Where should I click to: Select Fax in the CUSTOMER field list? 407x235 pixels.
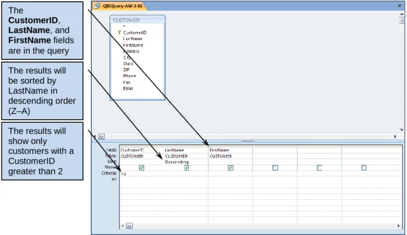(x=126, y=82)
